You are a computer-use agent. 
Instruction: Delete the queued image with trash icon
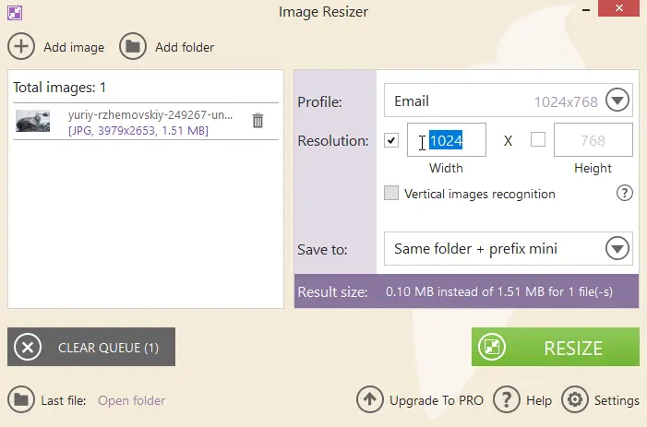(258, 120)
